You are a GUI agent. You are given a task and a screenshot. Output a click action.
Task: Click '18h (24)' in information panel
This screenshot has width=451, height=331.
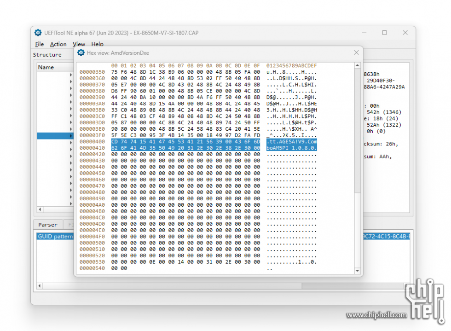click(386, 119)
